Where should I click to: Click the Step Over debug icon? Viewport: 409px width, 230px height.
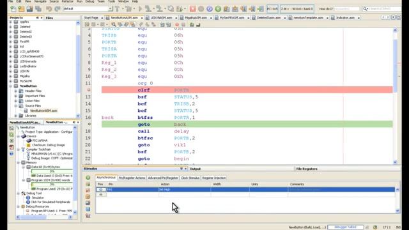click(226, 9)
